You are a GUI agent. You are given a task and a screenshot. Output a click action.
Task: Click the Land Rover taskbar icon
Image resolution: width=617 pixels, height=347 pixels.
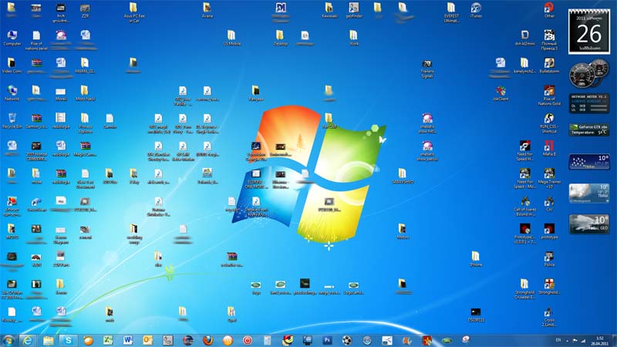[x=447, y=340]
